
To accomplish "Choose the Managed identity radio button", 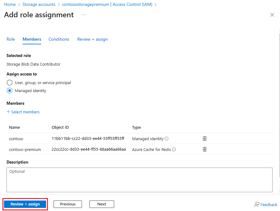I will coord(9,91).
